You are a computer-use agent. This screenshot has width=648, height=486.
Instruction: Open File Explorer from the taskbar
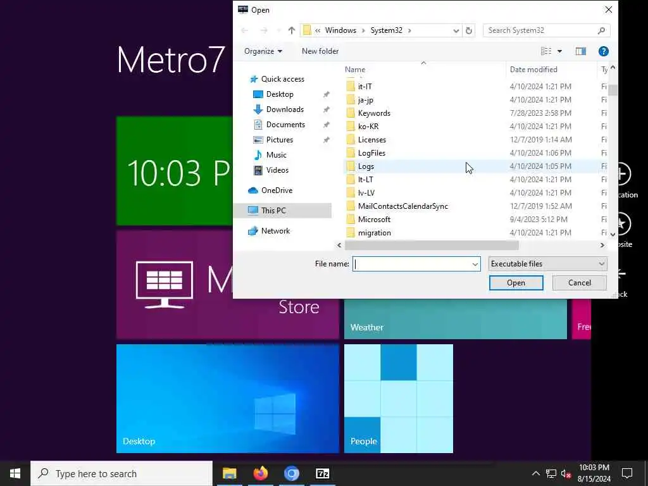click(229, 473)
